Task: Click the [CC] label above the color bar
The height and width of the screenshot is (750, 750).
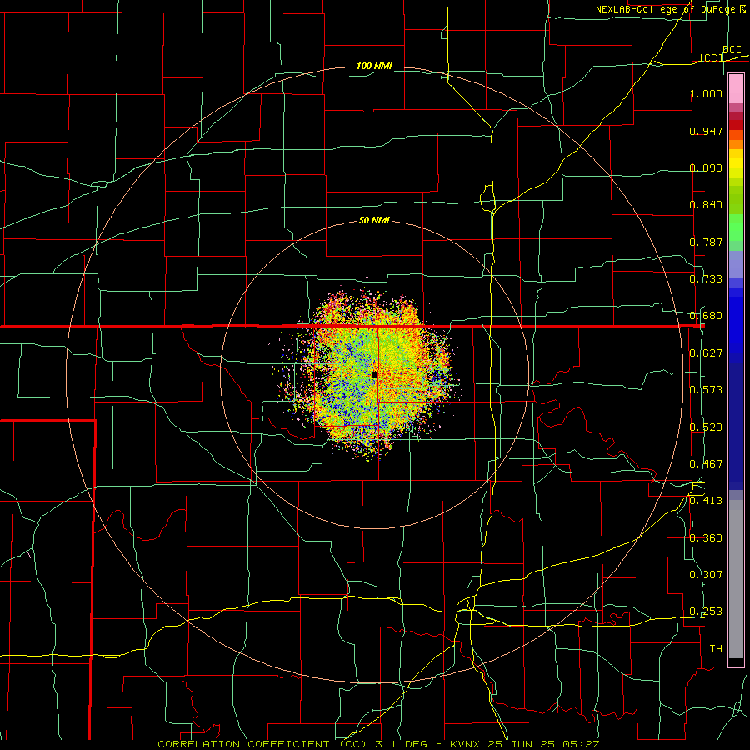Action: [x=712, y=57]
